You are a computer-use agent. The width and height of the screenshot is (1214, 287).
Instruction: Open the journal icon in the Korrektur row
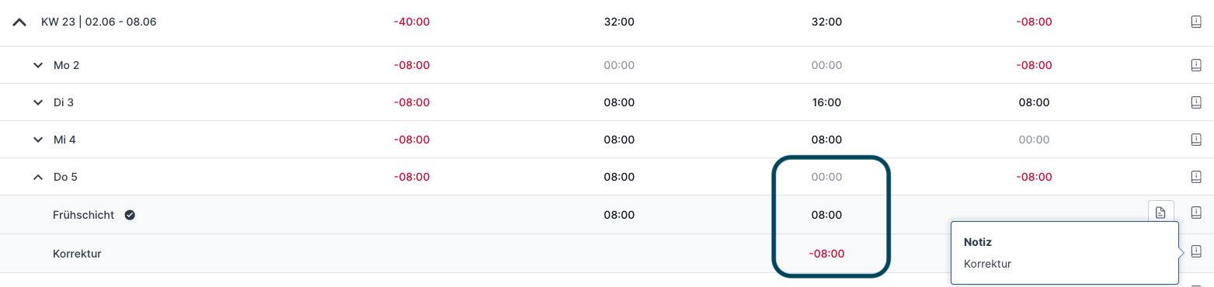1196,251
